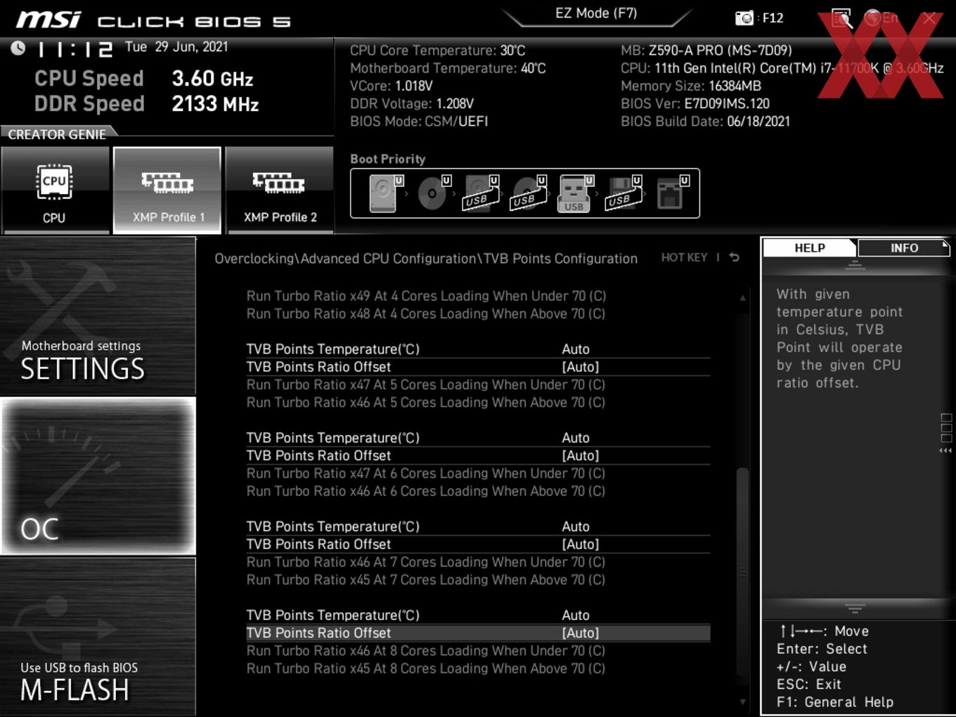This screenshot has width=956, height=717.
Task: Select the USB key boot device icon
Action: pyautogui.click(x=575, y=193)
